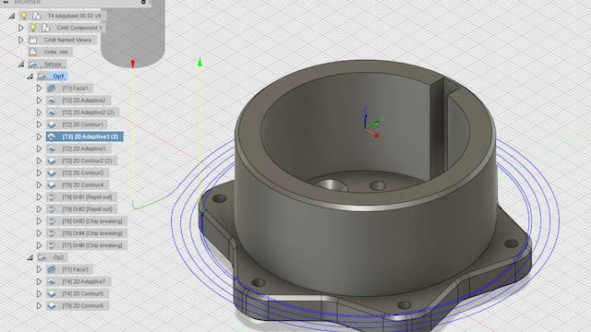Click the Op2 setup icon
Viewport: 591px width, 332px height.
(x=42, y=257)
